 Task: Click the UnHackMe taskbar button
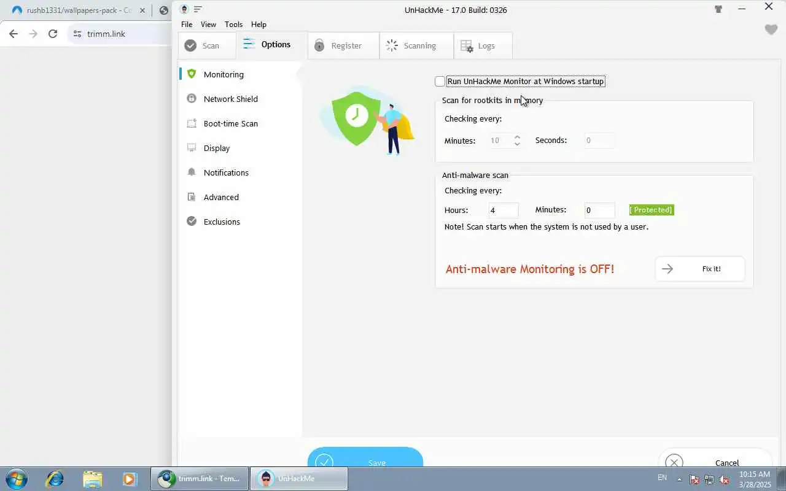pos(298,479)
